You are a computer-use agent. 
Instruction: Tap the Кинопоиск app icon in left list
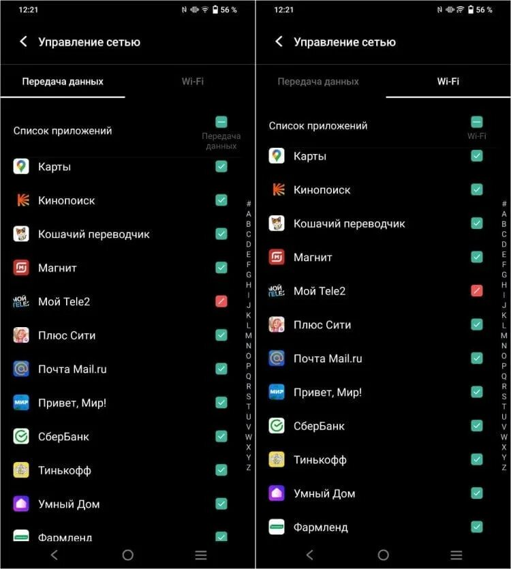(x=21, y=200)
